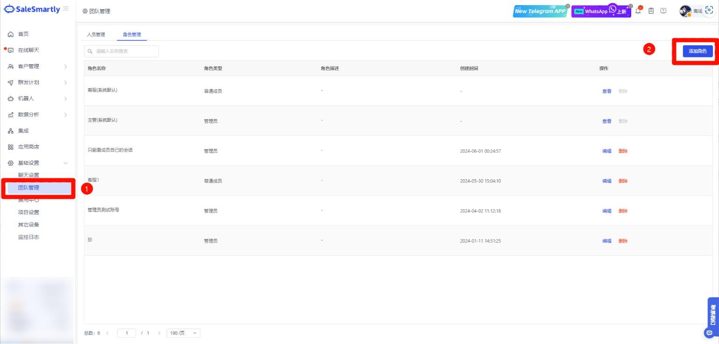Open 监控日志 in the sidebar
The width and height of the screenshot is (719, 344).
[x=28, y=237]
